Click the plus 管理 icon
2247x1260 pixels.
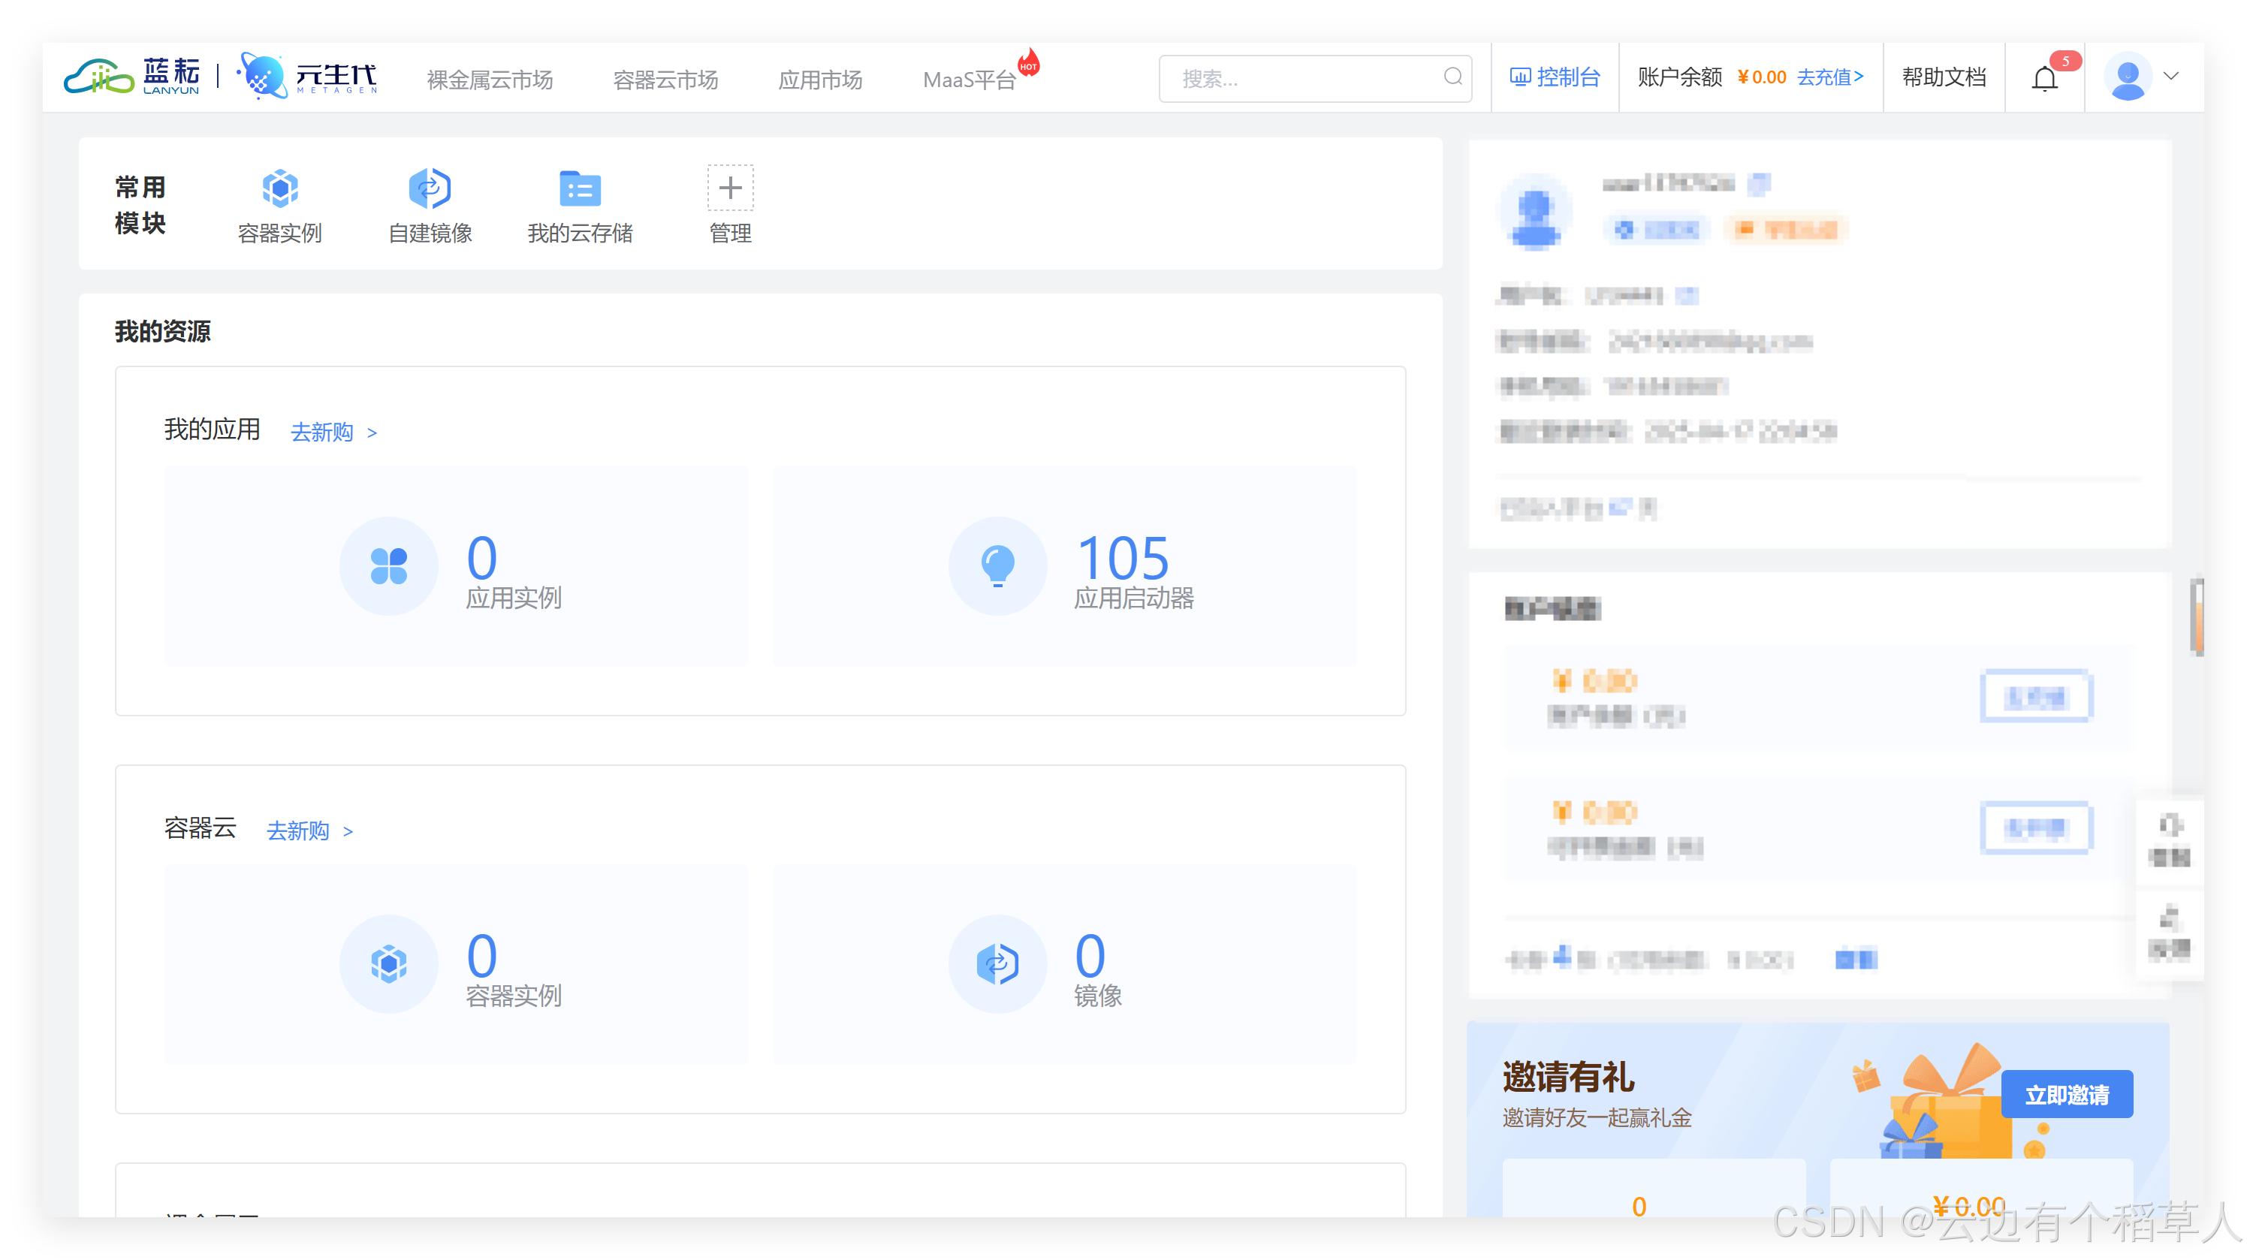coord(730,188)
